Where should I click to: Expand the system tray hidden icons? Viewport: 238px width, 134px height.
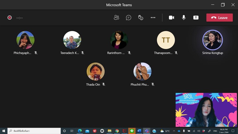click(x=174, y=131)
